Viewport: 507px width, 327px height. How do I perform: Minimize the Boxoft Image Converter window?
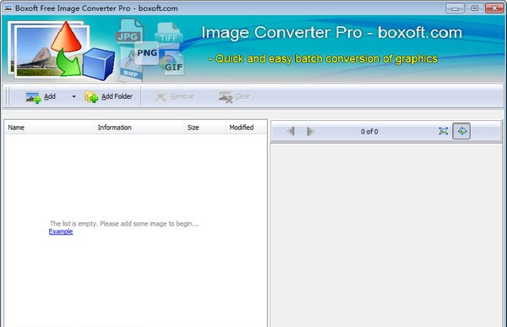pos(455,8)
